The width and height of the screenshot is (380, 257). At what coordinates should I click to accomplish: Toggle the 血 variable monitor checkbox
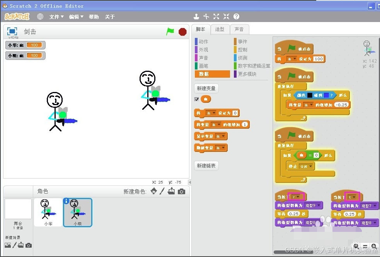(196, 99)
